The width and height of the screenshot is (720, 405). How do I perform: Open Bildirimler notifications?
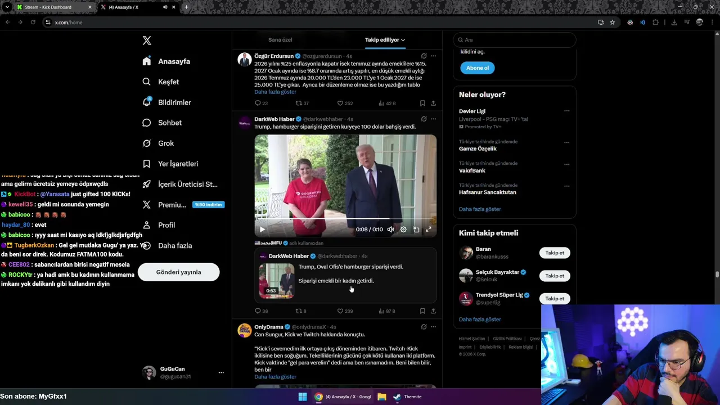pos(167,102)
